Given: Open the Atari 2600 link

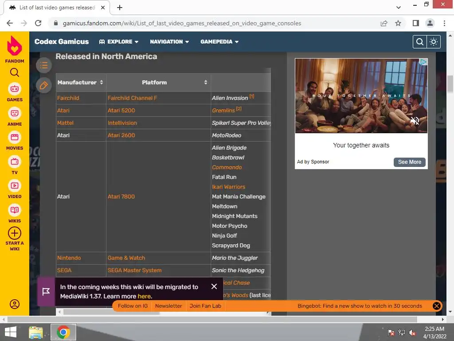Looking at the screenshot, I should click(121, 135).
